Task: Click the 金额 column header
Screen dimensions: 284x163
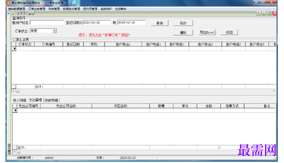Action: pyautogui.click(x=209, y=106)
